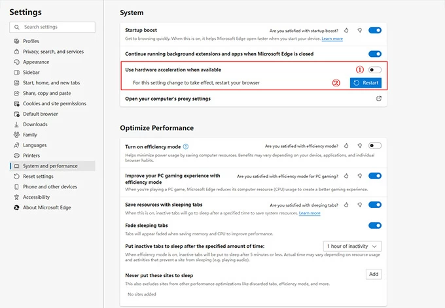Thumbs down for PC gaming efficiency feedback

(x=360, y=176)
